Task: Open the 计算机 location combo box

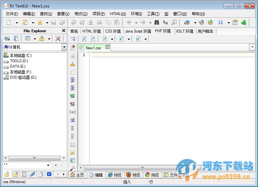Action: pyautogui.click(x=64, y=47)
